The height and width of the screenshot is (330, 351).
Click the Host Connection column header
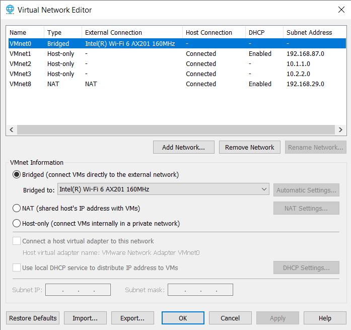coord(214,32)
